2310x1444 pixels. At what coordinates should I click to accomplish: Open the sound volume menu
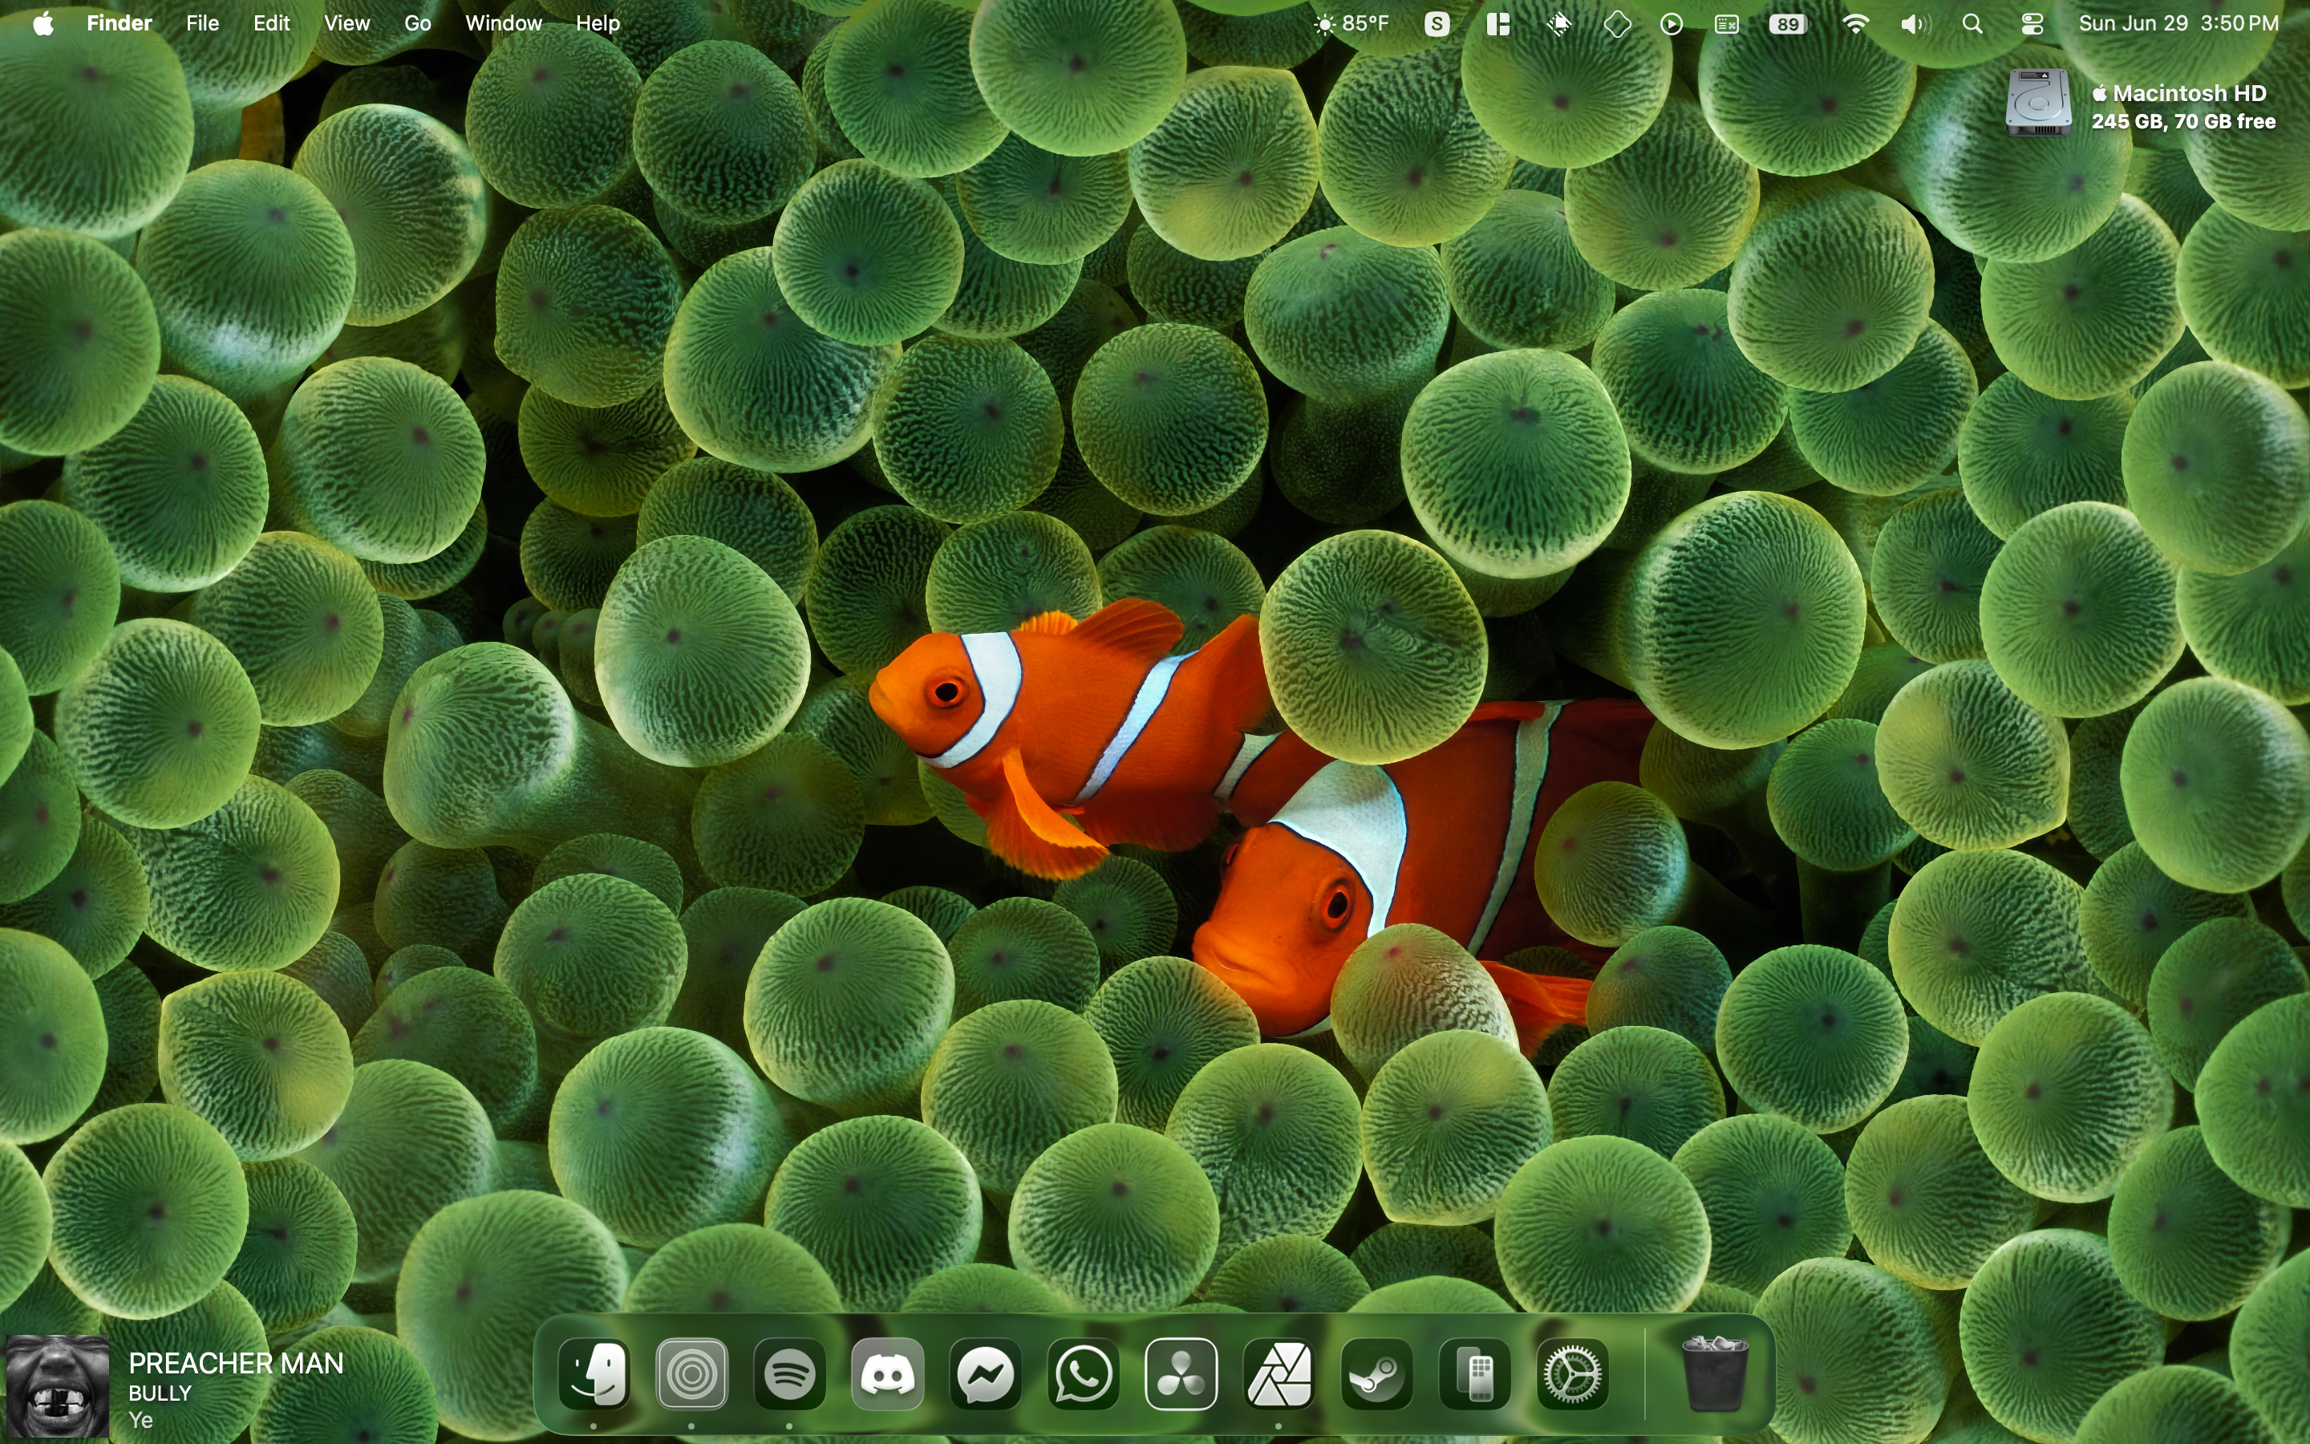click(1914, 24)
